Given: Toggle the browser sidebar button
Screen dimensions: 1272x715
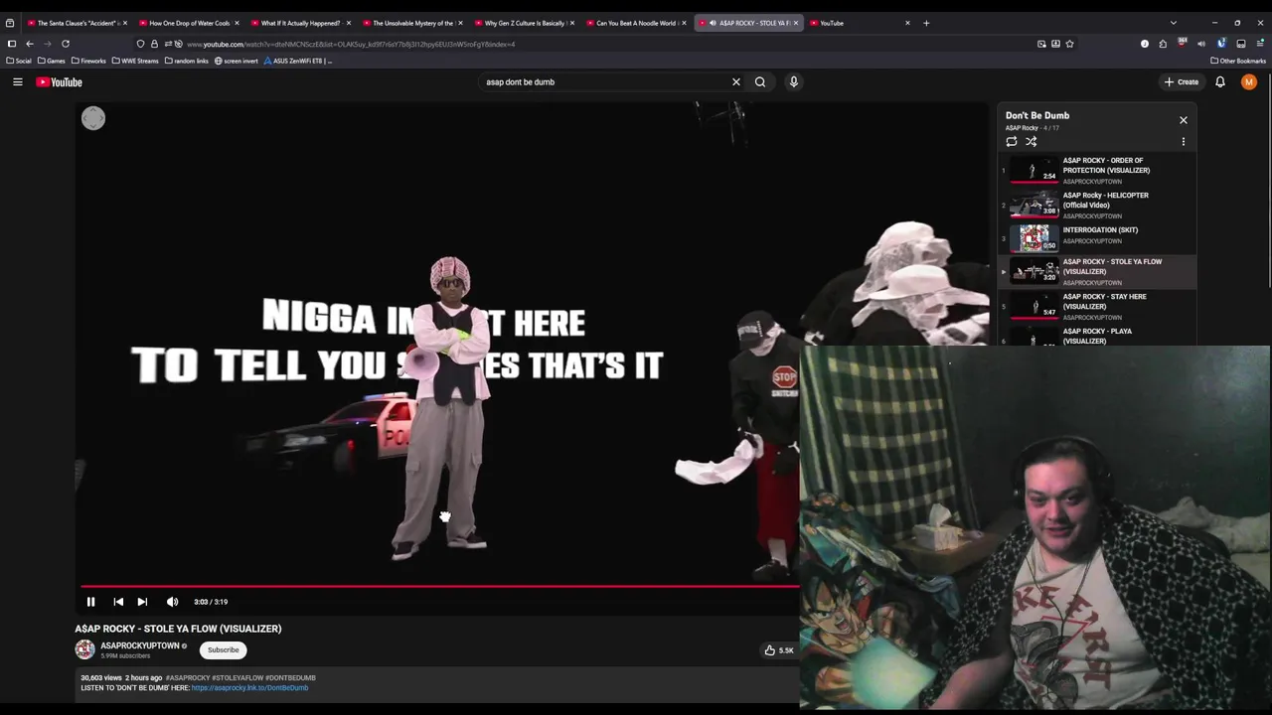Looking at the screenshot, I should coord(12,44).
